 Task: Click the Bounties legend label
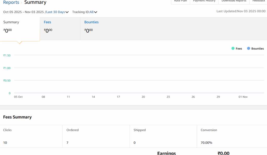pyautogui.click(x=257, y=49)
